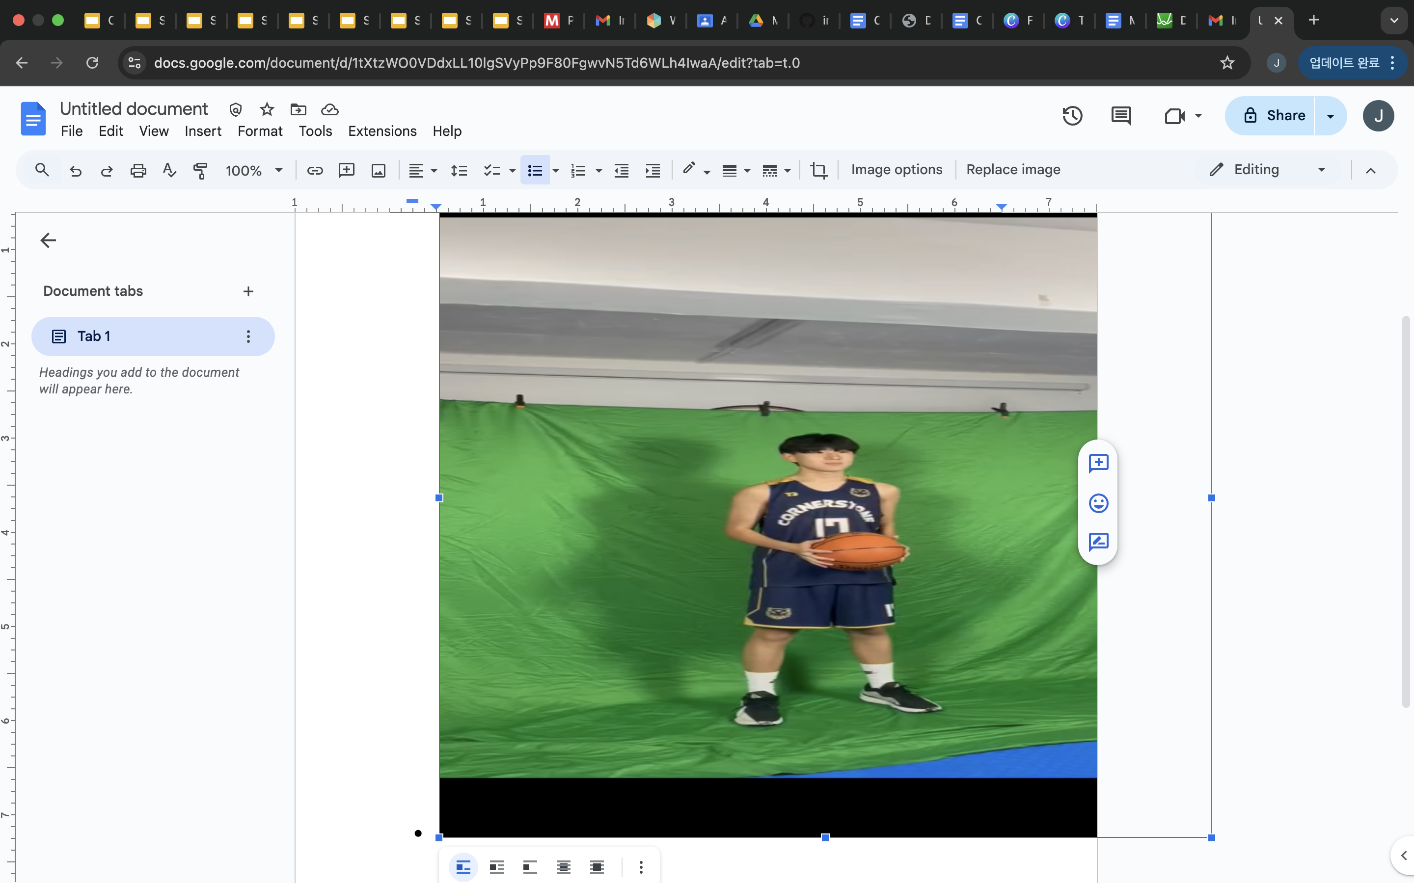
Task: Click the Replace image button
Action: (1012, 170)
